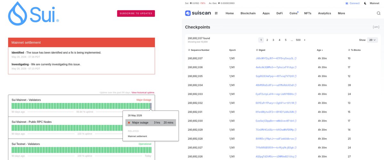This screenshot has width=384, height=160.
Task: Go to pagination page 5
Action: (x=286, y=40)
